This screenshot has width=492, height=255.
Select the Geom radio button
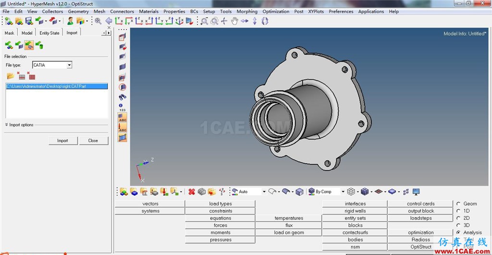point(458,204)
